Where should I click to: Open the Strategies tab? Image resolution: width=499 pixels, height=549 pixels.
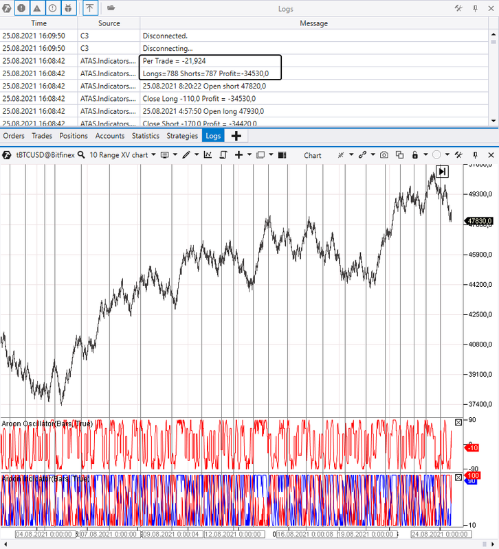pos(182,136)
